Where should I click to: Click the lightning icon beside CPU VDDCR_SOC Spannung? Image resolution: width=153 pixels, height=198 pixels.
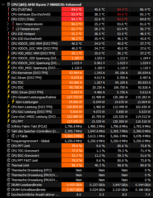pos(9,63)
